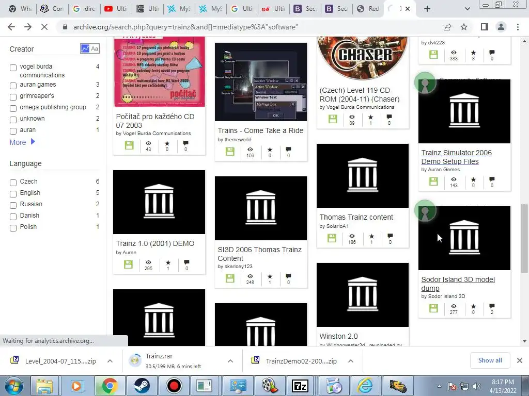Close the downloads bar
Image resolution: width=529 pixels, height=396 pixels.
coord(520,360)
